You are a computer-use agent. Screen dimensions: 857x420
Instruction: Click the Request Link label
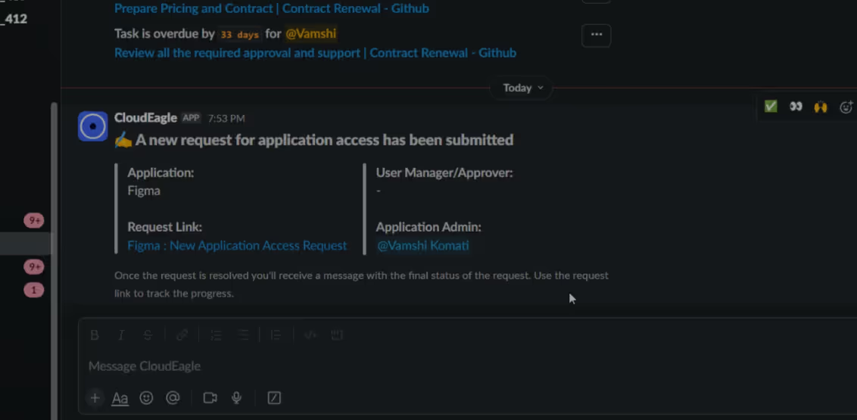click(164, 227)
